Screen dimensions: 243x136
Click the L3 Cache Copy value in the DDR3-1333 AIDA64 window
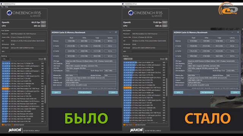(x=97, y=56)
